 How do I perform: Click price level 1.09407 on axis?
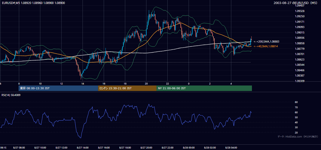click(x=299, y=5)
